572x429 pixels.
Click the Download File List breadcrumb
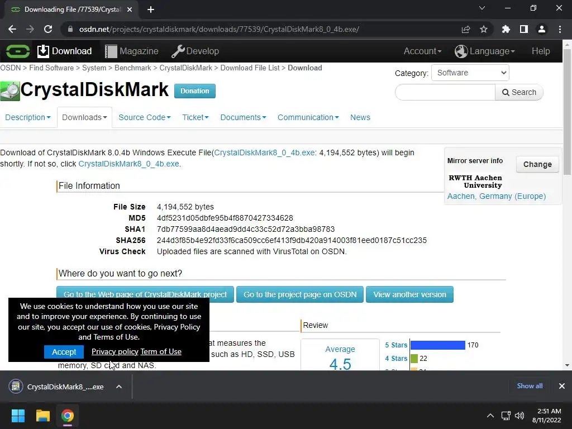(x=250, y=68)
